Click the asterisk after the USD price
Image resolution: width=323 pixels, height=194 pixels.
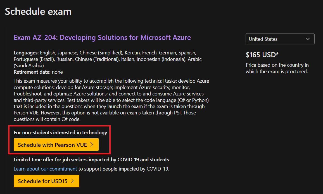point(277,54)
